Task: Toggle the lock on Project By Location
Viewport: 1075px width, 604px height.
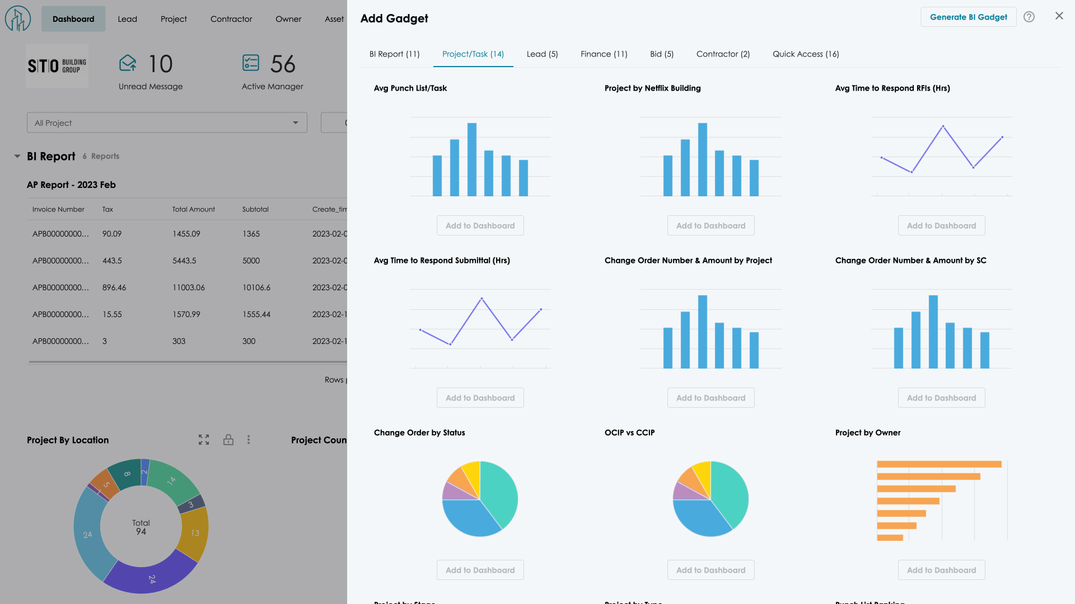Action: [228, 440]
